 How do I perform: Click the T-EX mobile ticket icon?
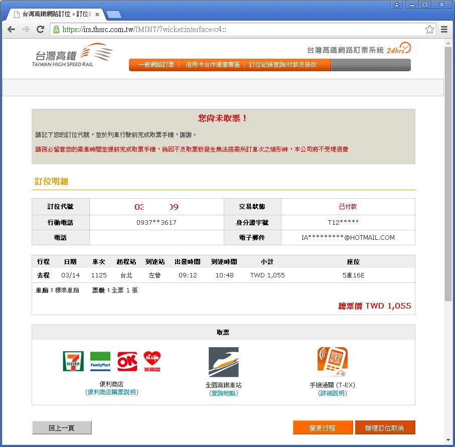click(332, 362)
